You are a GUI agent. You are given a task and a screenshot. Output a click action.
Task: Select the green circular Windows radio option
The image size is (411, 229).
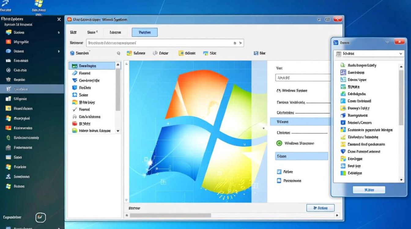click(x=279, y=143)
